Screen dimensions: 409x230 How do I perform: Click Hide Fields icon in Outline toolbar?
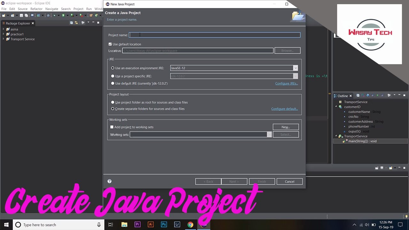pyautogui.click(x=367, y=95)
